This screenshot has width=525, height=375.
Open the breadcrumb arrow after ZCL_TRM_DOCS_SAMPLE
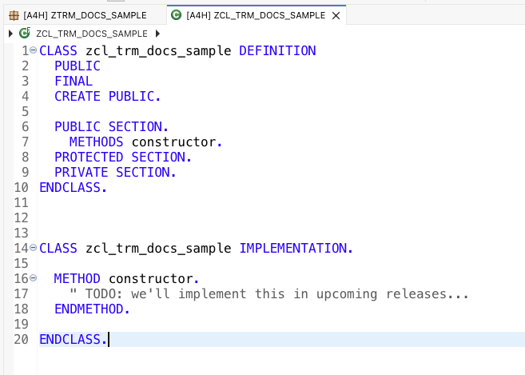(157, 34)
